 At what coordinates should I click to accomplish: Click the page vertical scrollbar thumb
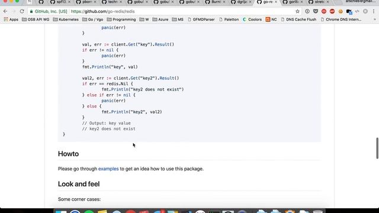coord(377,148)
